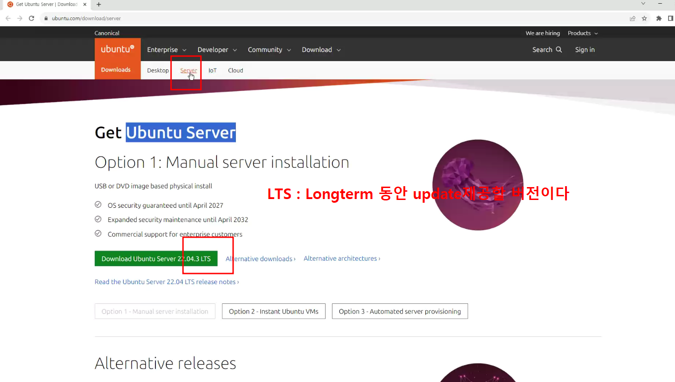Expand the Developer menu
The image size is (675, 382).
(x=217, y=50)
